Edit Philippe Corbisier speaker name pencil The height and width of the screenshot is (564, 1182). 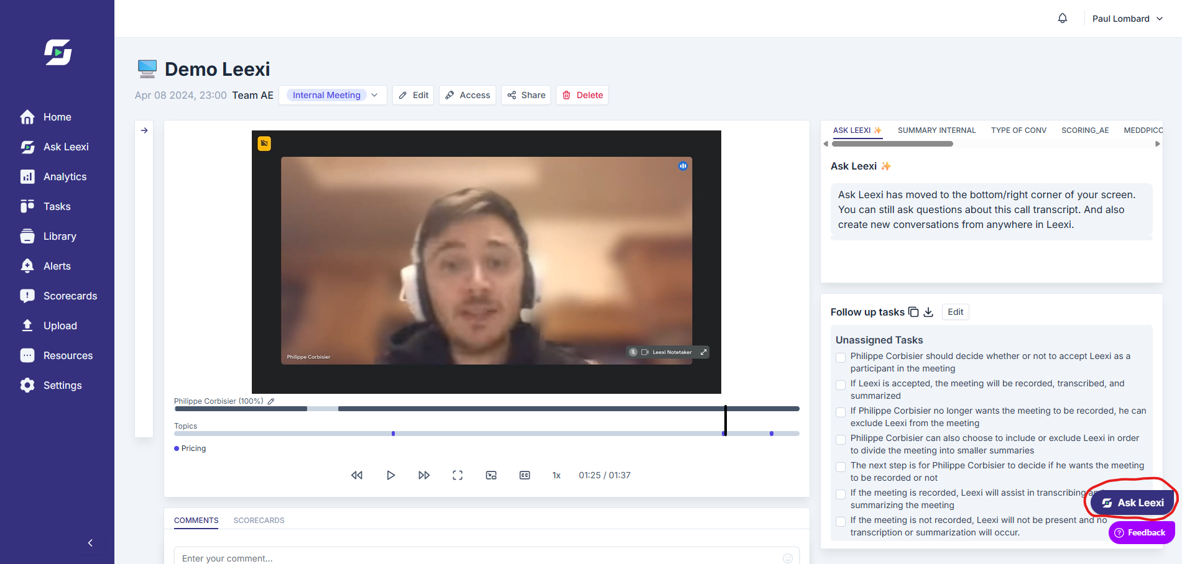tap(271, 401)
